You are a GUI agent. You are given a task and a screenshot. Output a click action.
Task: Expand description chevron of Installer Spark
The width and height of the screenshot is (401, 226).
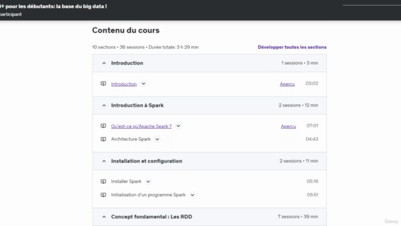coord(148,181)
